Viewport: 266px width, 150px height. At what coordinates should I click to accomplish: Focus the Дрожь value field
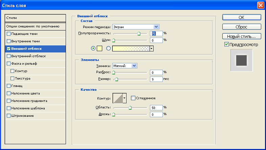[x=156, y=114]
